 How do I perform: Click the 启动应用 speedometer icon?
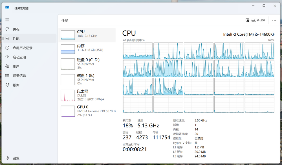[7, 57]
